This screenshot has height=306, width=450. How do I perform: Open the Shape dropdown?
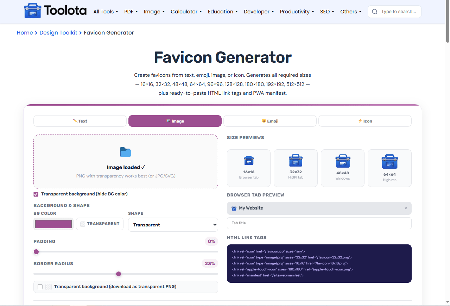click(173, 225)
